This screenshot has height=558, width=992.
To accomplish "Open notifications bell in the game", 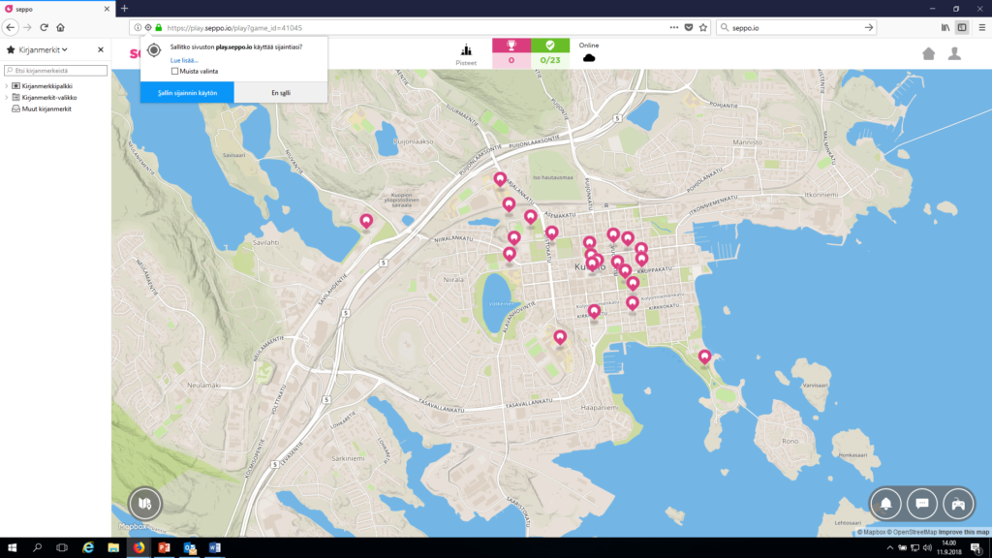I will 885,504.
